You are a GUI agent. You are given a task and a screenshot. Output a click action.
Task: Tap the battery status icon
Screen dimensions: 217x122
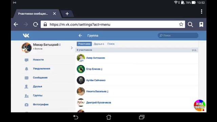194,2
